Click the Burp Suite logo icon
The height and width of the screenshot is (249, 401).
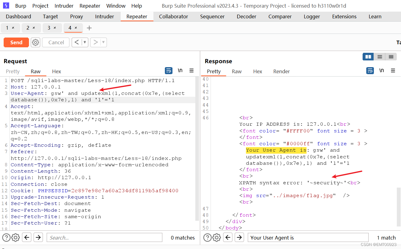(6, 6)
